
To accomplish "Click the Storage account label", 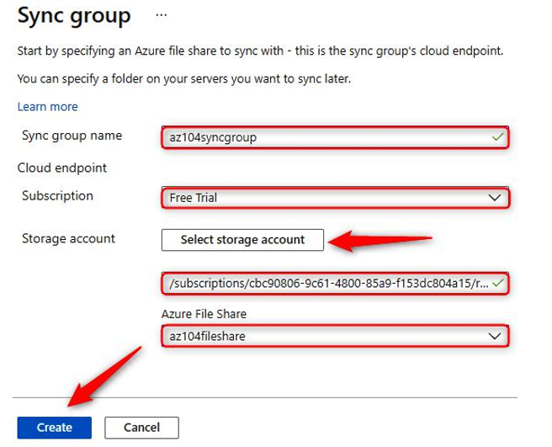I will (68, 239).
